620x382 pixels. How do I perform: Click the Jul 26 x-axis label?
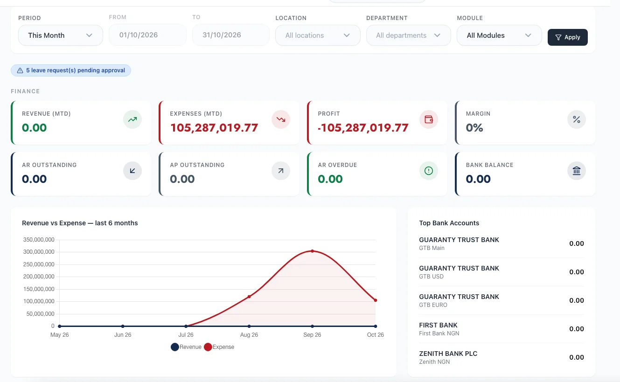coord(186,335)
